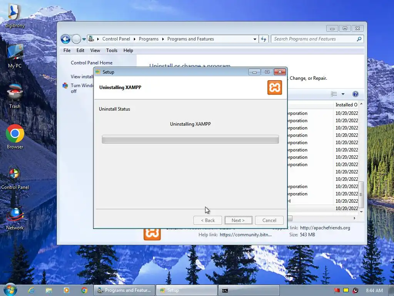Click the XAMPP logo in Setup dialog

(275, 87)
